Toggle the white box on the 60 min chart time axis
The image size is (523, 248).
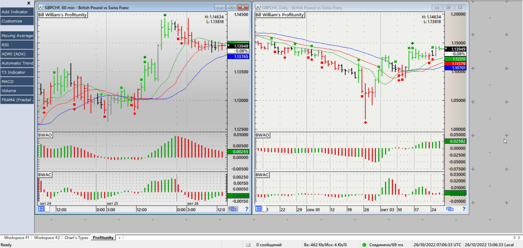[47, 209]
